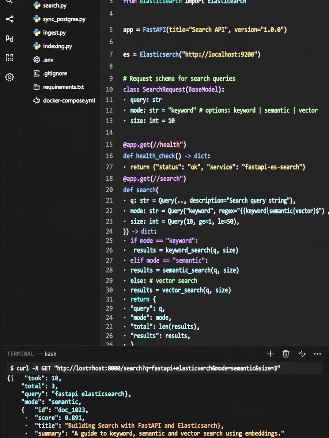Open the Extensions view icon in activity bar
Image resolution: width=329 pixels, height=438 pixels.
pyautogui.click(x=10, y=58)
